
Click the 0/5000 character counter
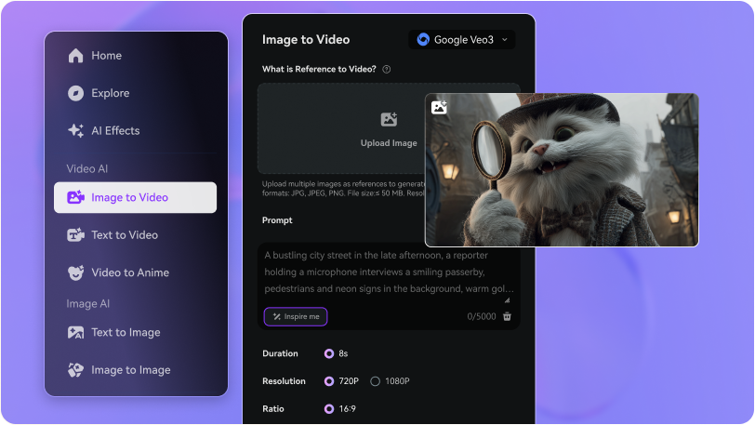[481, 316]
